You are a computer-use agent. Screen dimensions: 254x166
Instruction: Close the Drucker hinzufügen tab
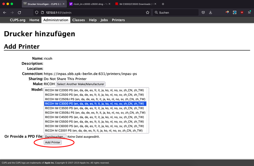click(64, 4)
